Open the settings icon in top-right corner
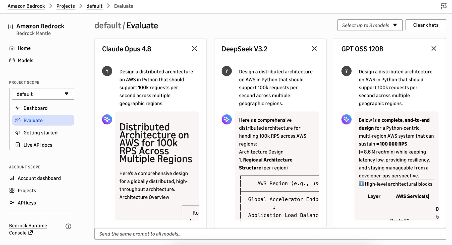 click(444, 6)
